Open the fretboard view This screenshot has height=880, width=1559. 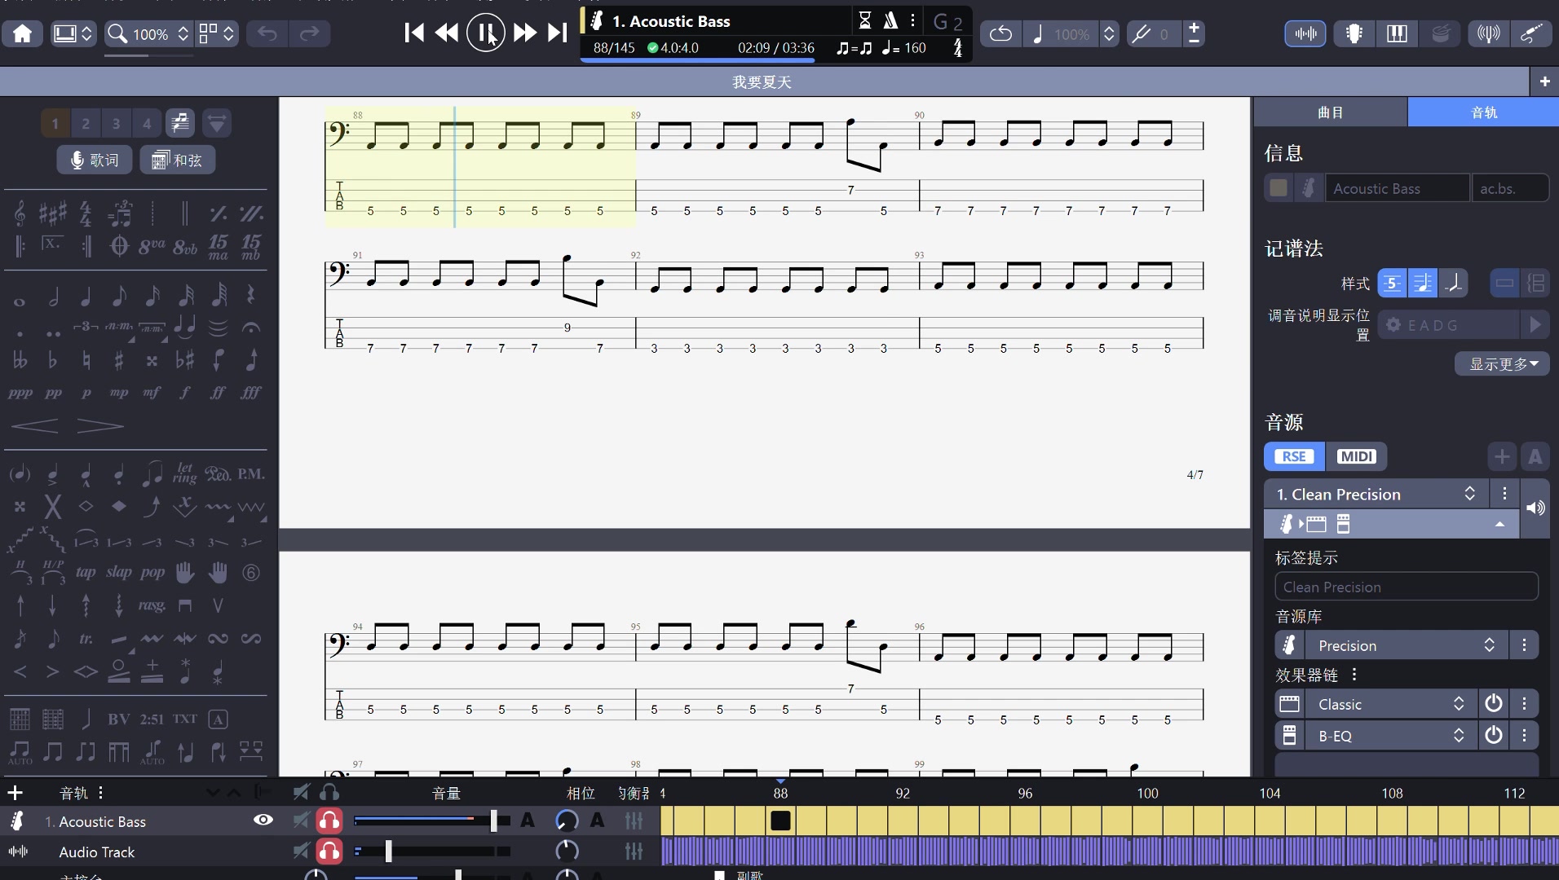click(1354, 33)
